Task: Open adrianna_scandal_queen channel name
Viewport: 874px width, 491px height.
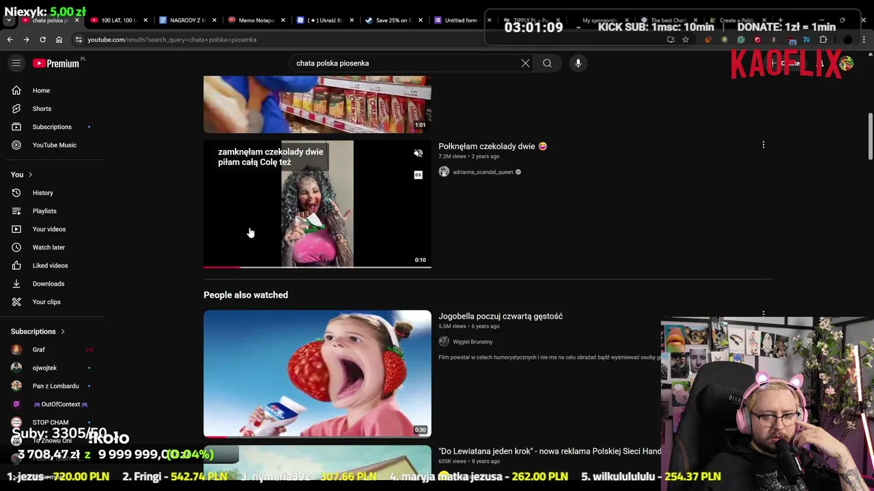Action: (x=483, y=172)
